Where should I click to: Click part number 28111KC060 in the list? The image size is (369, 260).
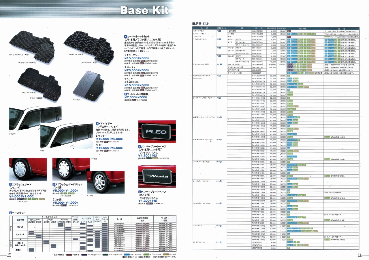pos(258,64)
